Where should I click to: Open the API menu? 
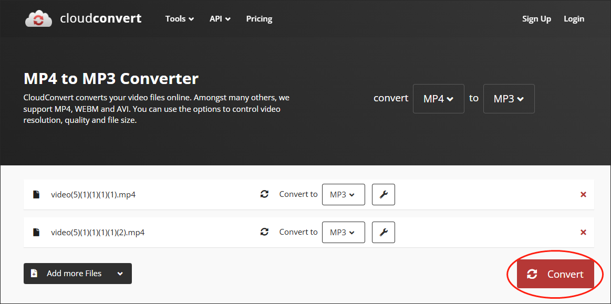coord(220,19)
